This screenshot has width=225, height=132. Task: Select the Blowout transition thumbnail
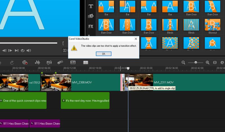click(212, 25)
